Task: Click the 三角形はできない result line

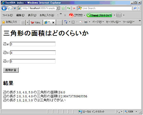Action: (34, 100)
